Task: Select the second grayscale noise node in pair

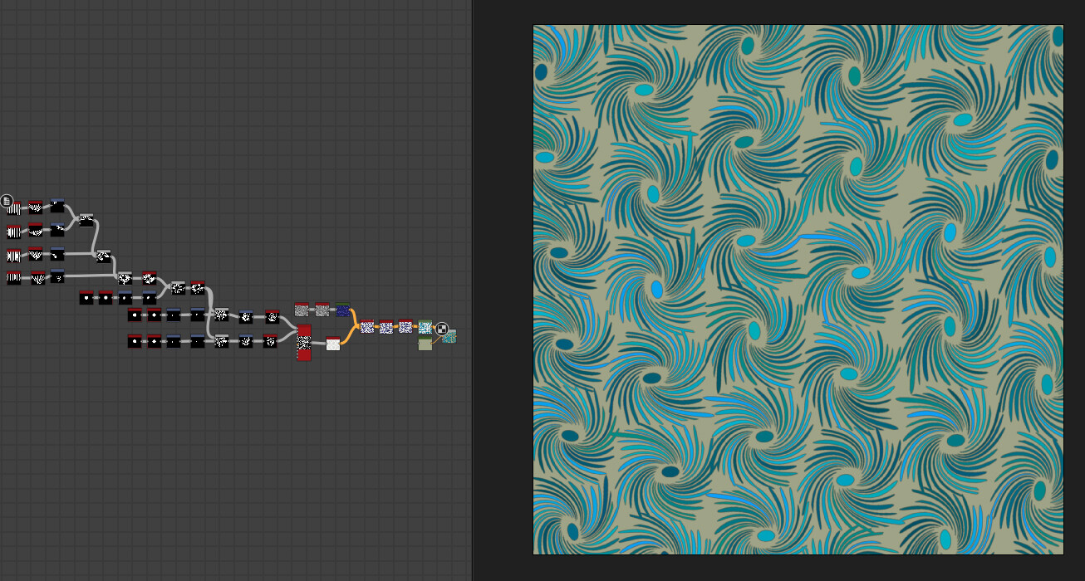Action: [322, 310]
